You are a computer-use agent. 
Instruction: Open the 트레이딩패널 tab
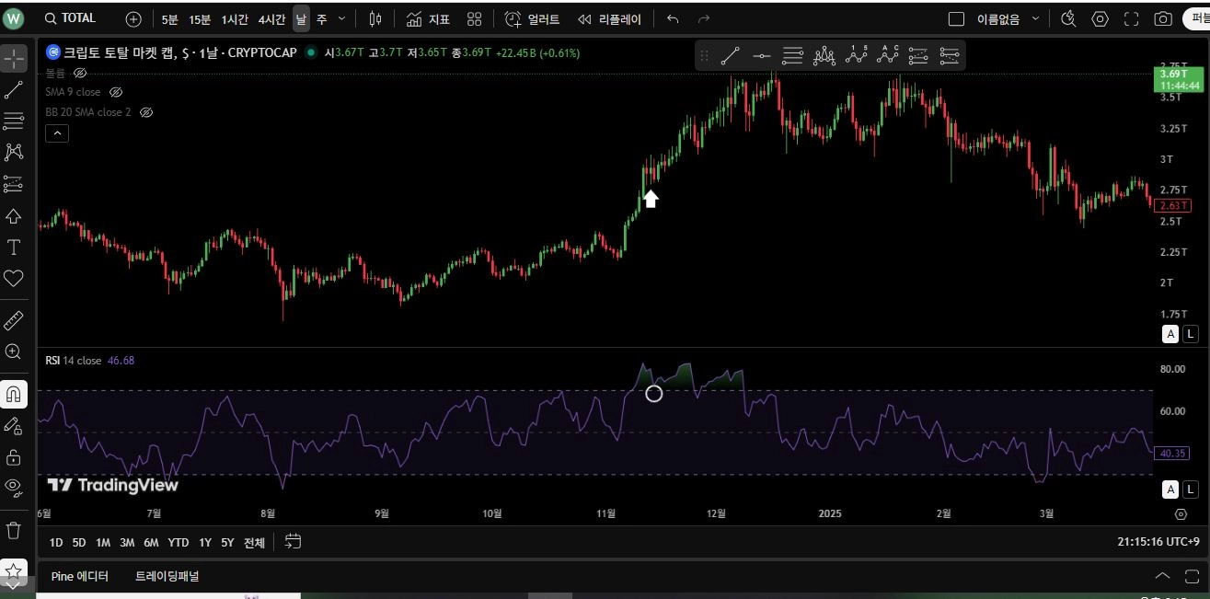coord(167,576)
